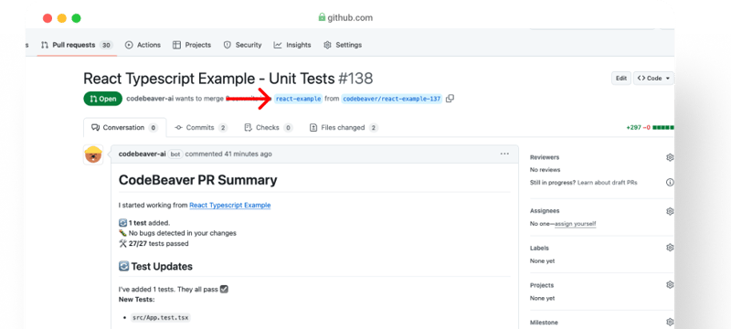Open the React Typescript Example link
The image size is (731, 329).
[x=230, y=205]
